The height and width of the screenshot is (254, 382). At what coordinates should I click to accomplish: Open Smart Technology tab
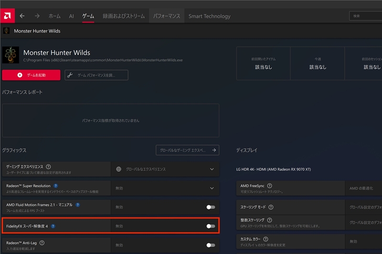click(210, 16)
